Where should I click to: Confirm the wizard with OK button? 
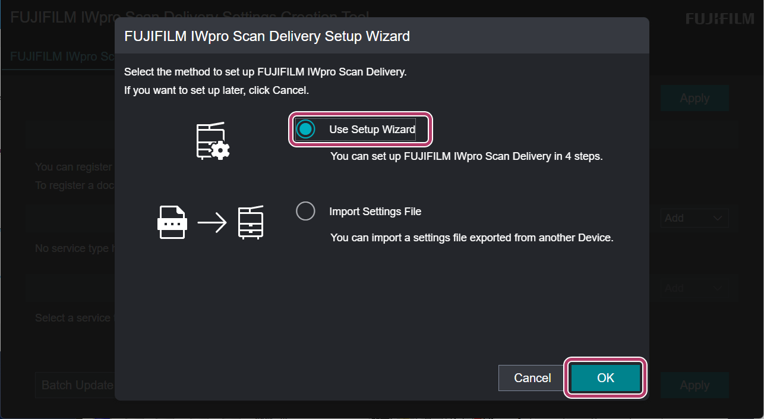click(605, 378)
